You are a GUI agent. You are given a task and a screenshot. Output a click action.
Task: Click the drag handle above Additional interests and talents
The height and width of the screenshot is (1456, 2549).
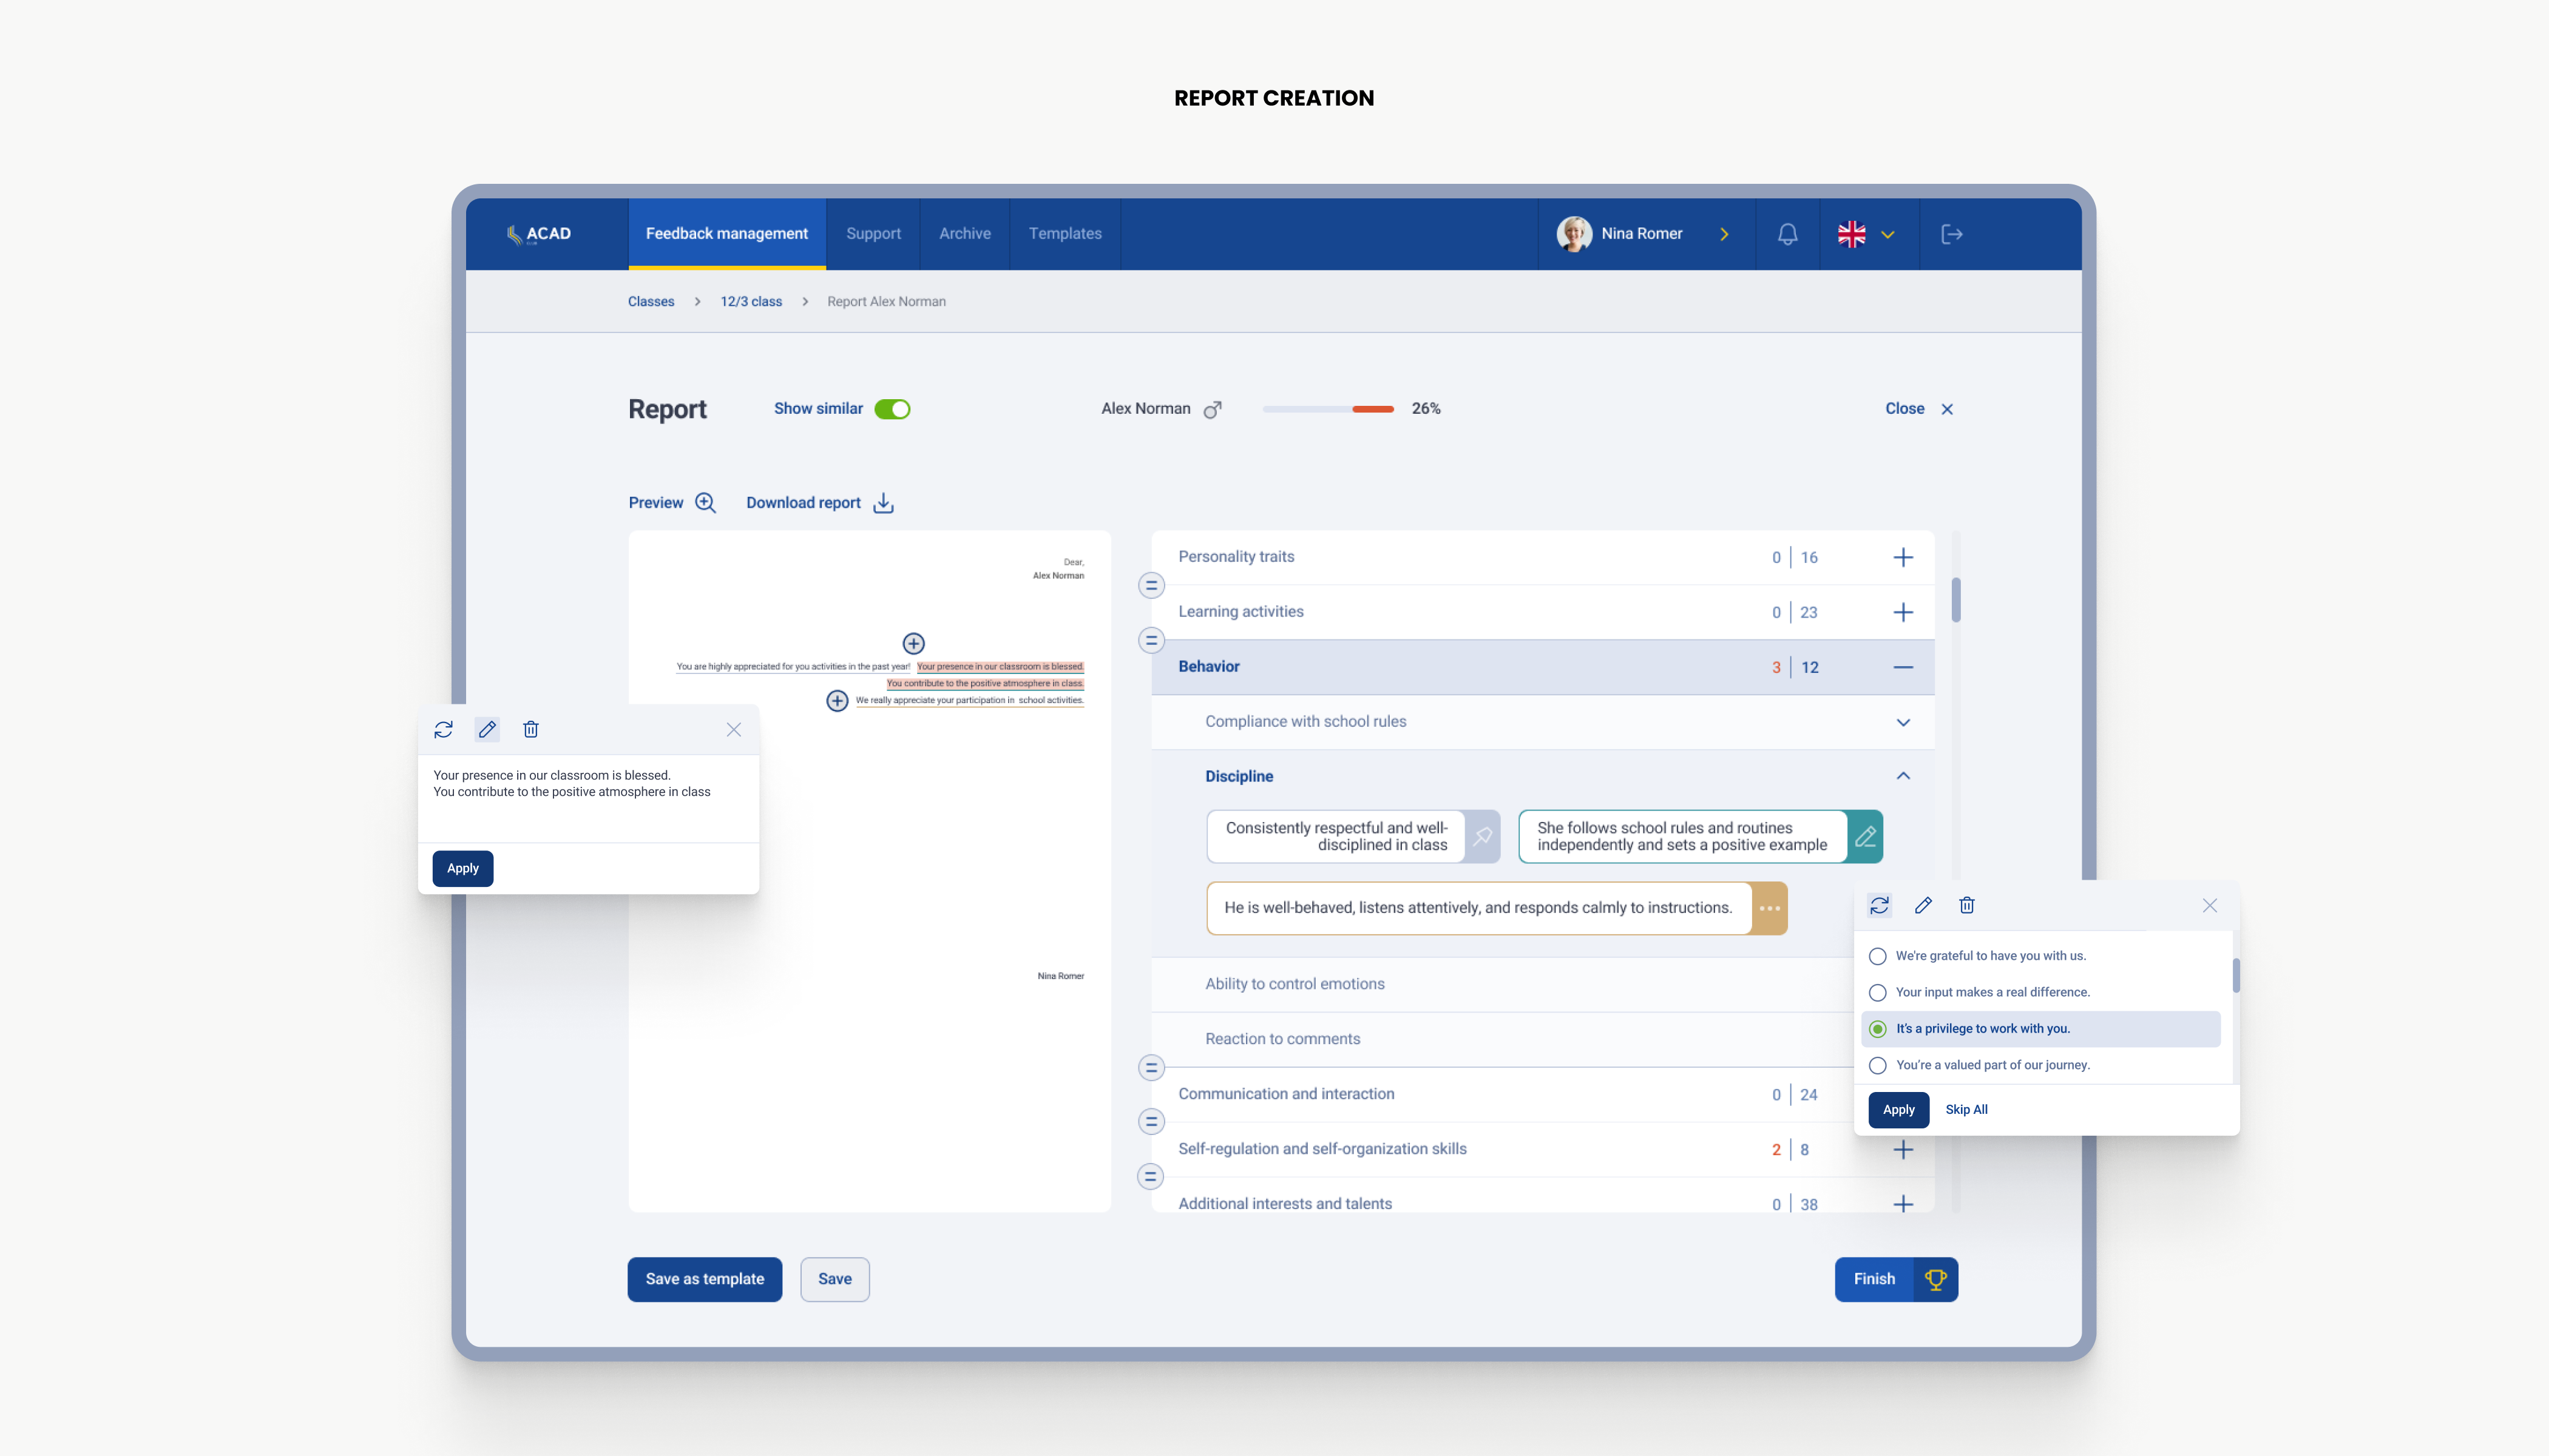point(1151,1177)
